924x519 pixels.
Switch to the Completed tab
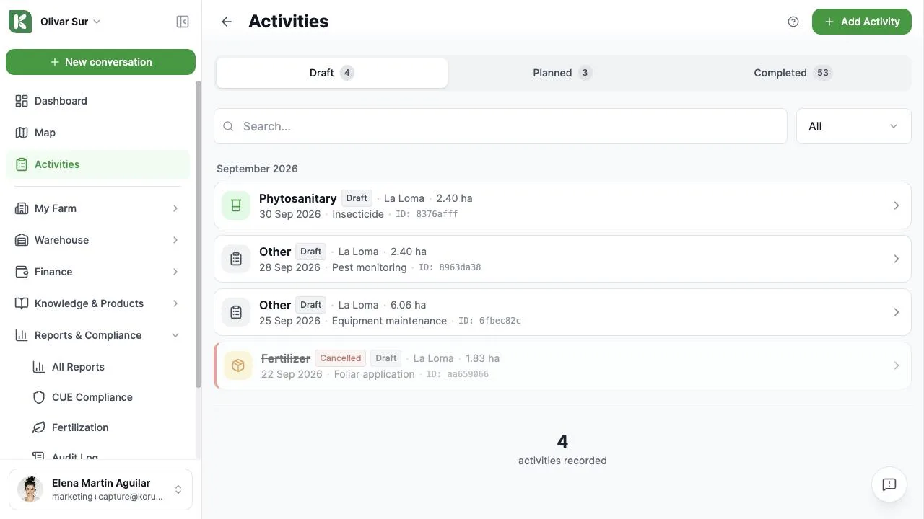coord(793,73)
